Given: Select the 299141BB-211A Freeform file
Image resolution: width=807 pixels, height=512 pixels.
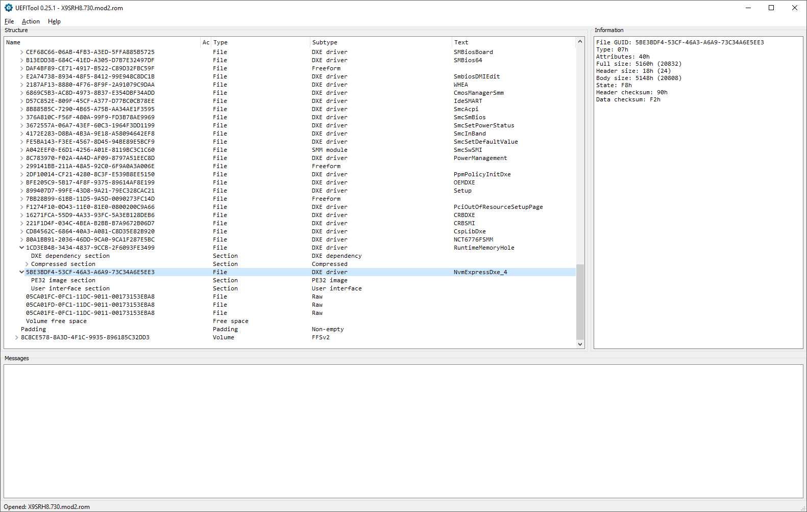Looking at the screenshot, I should tap(290, 166).
